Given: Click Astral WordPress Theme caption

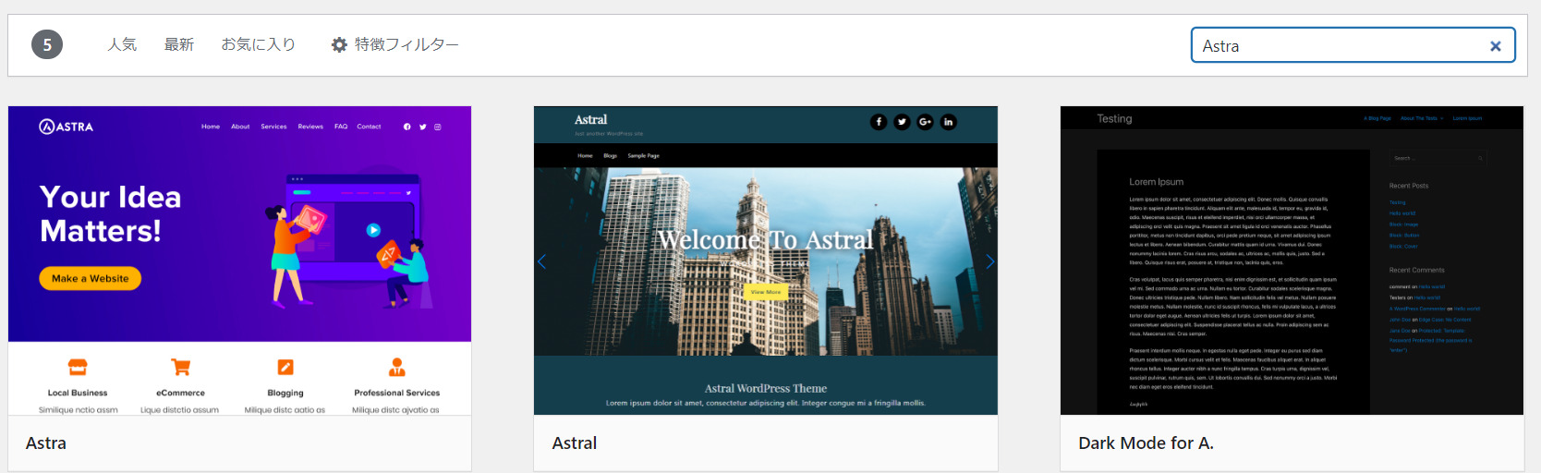Looking at the screenshot, I should (766, 388).
